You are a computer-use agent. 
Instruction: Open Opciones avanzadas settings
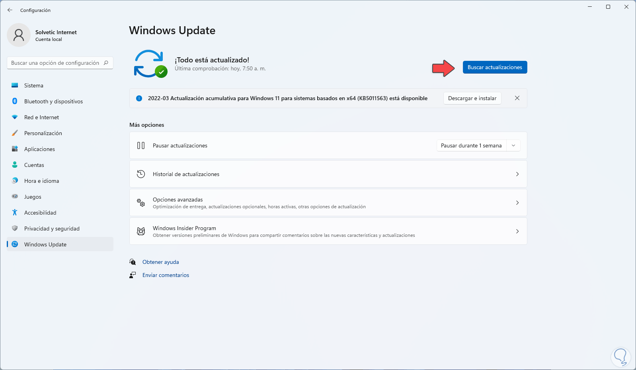tap(328, 203)
